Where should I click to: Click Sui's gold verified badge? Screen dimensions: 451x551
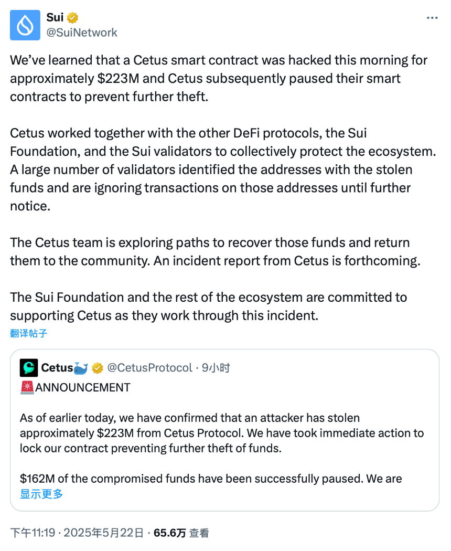click(72, 17)
